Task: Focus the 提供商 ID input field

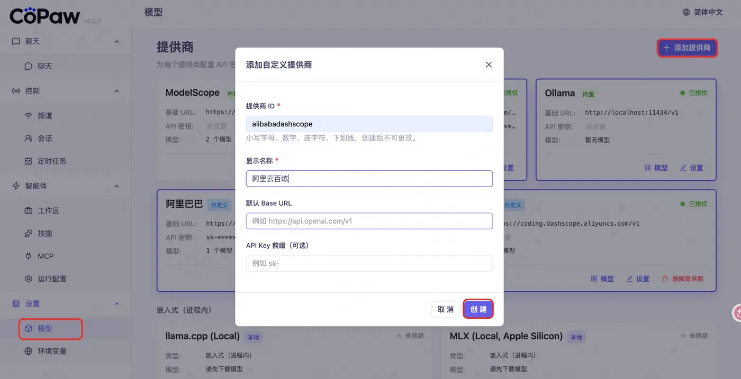Action: 369,124
